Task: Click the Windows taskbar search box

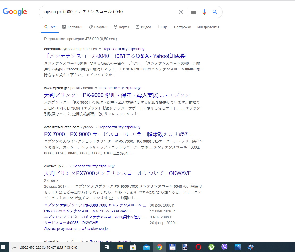Action: (x=55, y=247)
